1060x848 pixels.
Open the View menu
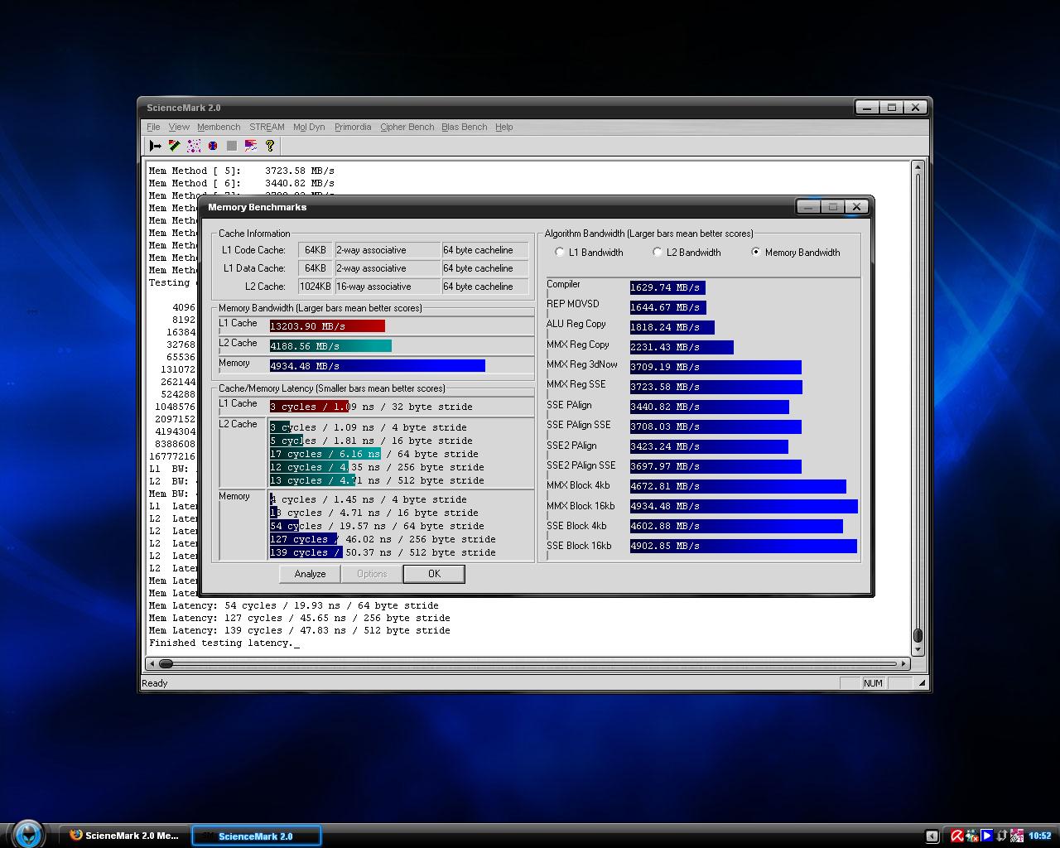pyautogui.click(x=179, y=127)
